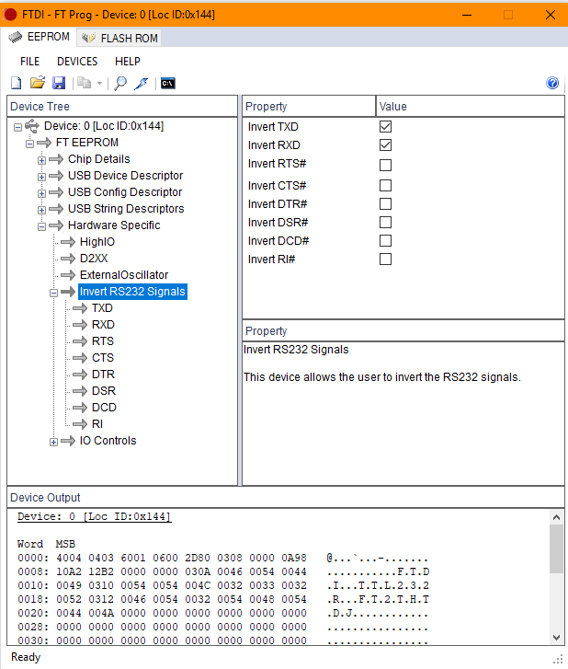Open the HELP menu

tap(128, 62)
